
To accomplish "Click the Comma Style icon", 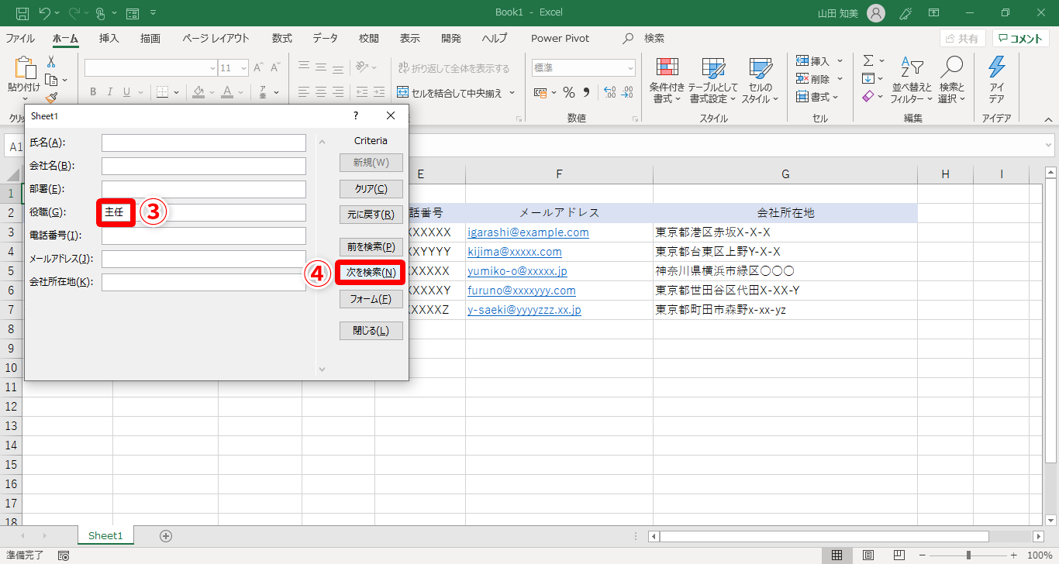I will [x=586, y=93].
